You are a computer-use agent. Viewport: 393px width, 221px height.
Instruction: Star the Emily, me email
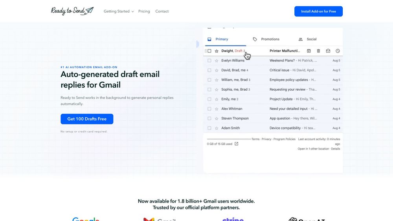tap(217, 99)
